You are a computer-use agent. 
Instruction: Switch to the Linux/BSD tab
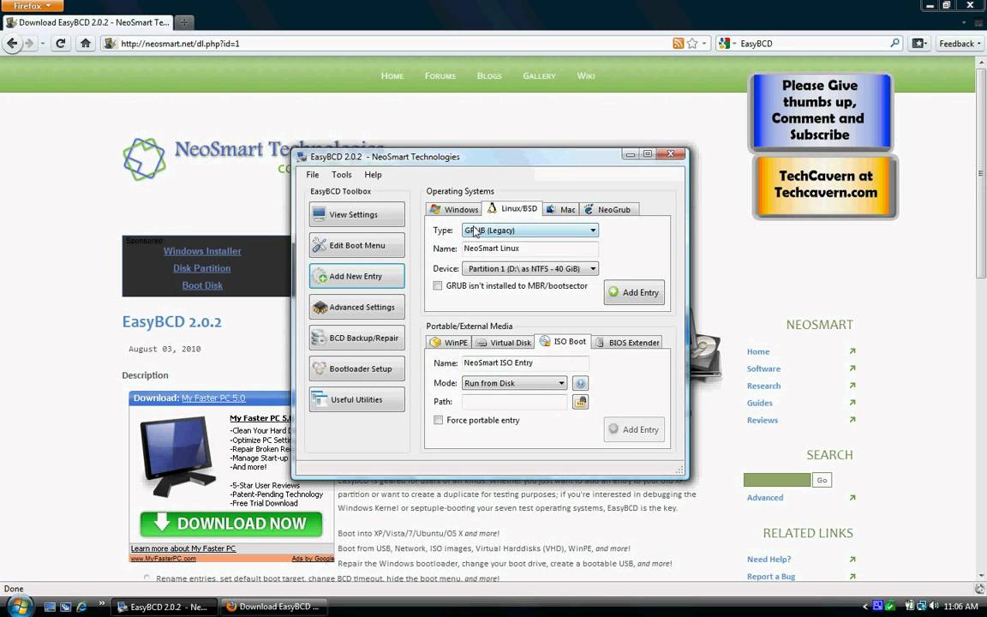(511, 207)
